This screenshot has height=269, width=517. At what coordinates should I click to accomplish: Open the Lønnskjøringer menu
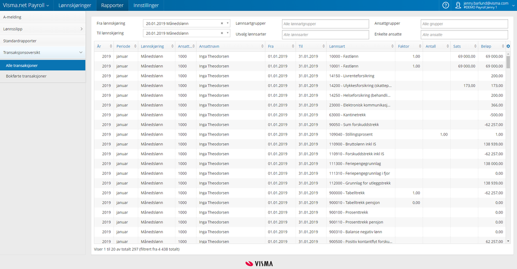coord(75,5)
